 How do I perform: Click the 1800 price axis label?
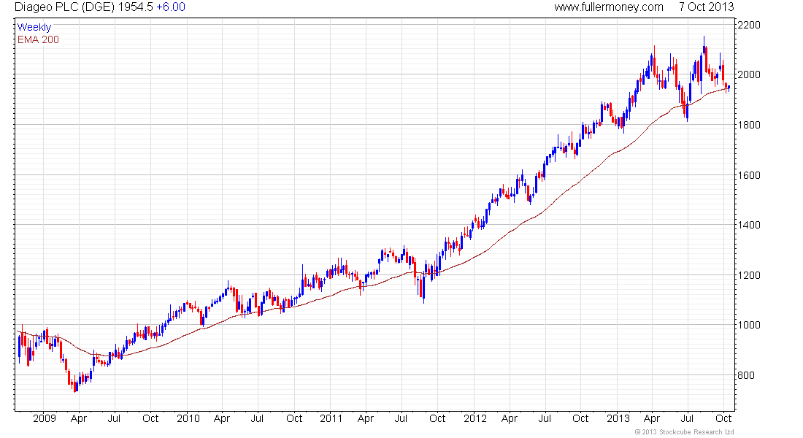pyautogui.click(x=749, y=125)
